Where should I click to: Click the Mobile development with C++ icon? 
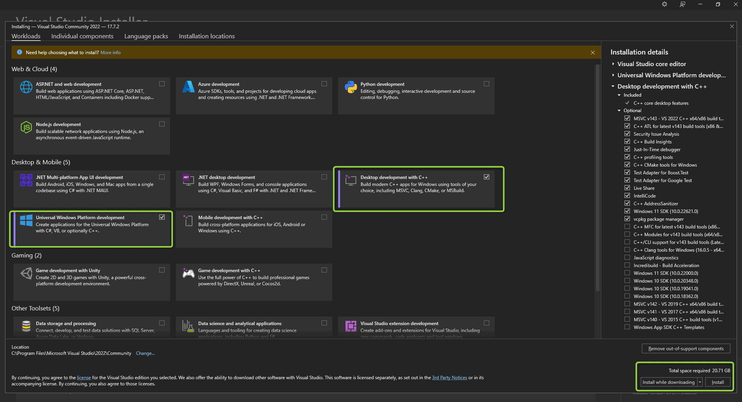189,220
